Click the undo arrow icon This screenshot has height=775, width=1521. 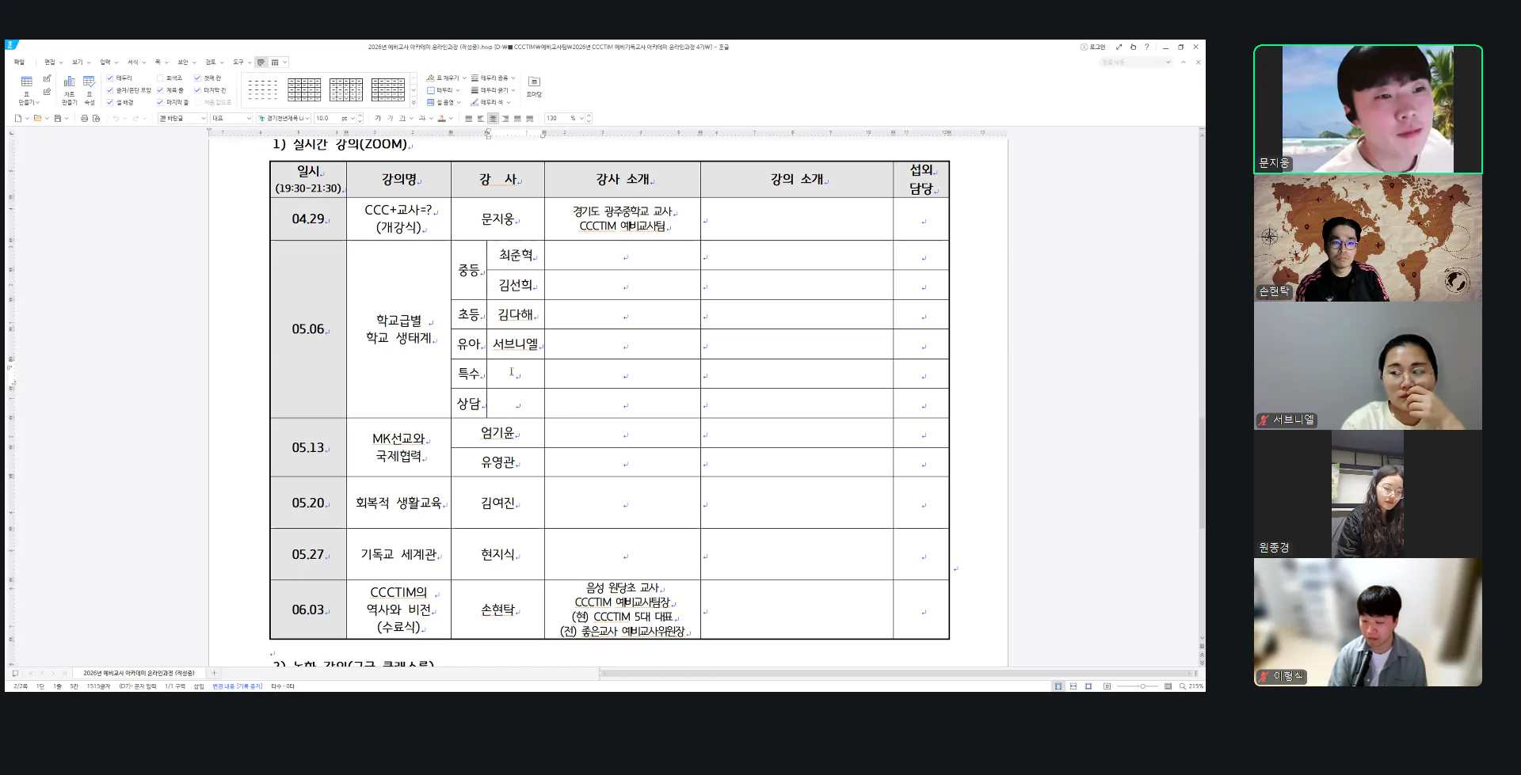pyautogui.click(x=116, y=118)
